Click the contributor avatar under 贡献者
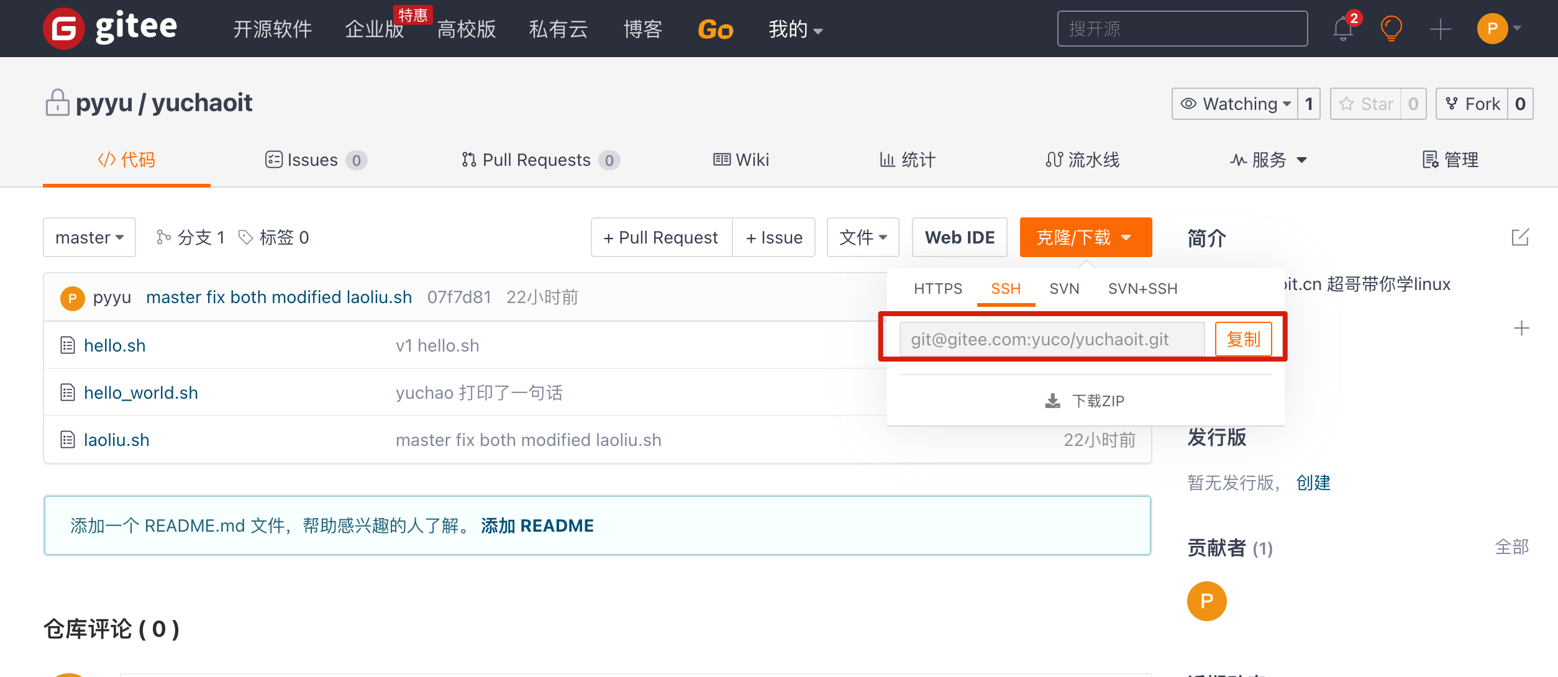 click(x=1206, y=601)
